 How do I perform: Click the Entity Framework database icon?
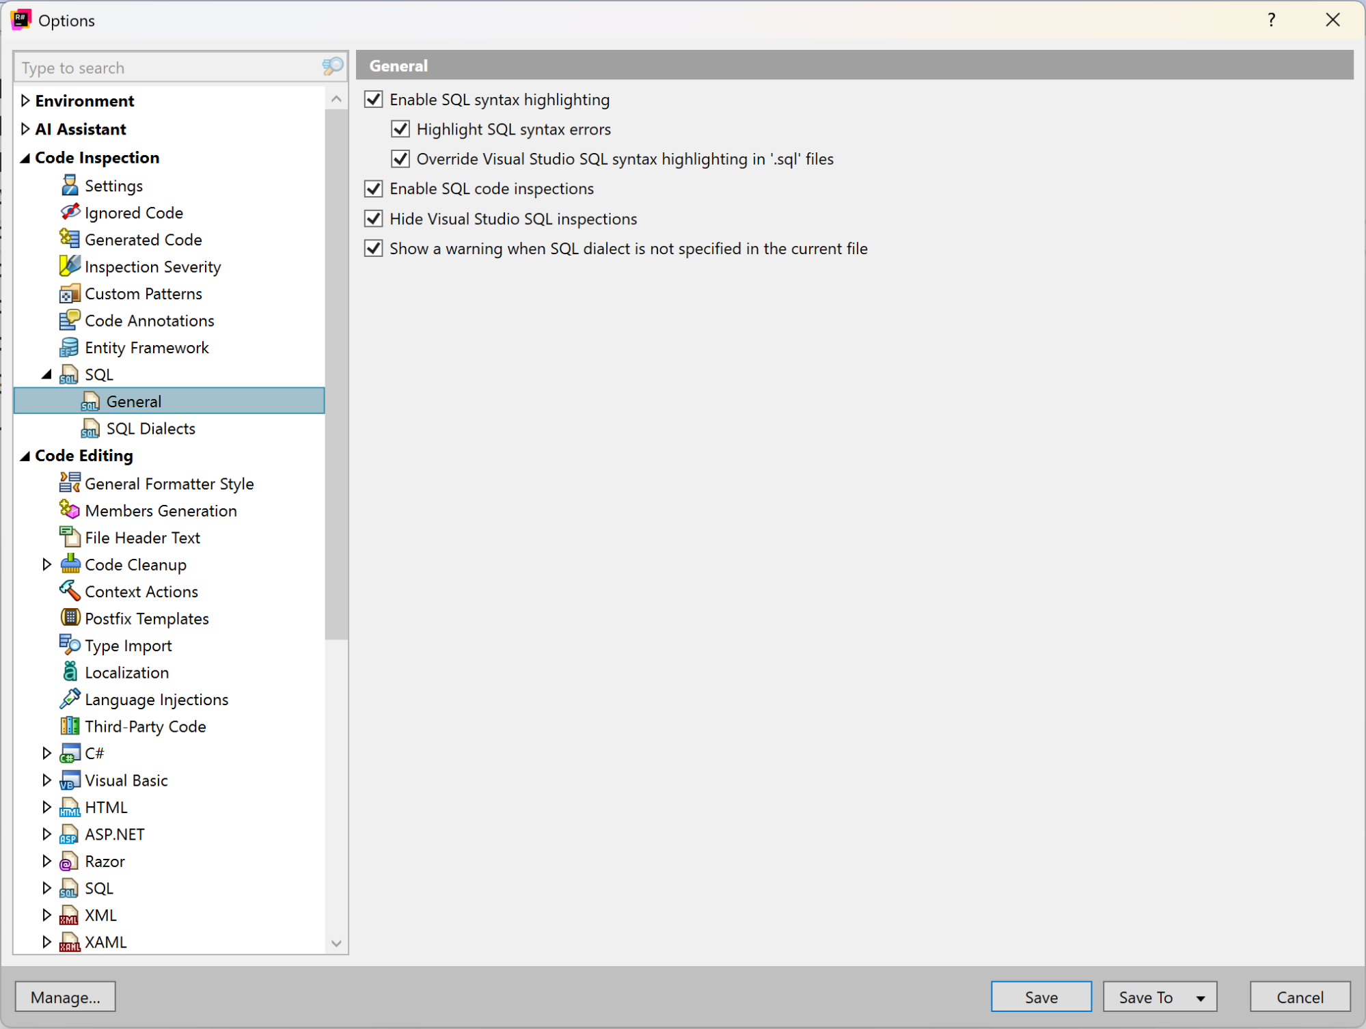point(70,347)
